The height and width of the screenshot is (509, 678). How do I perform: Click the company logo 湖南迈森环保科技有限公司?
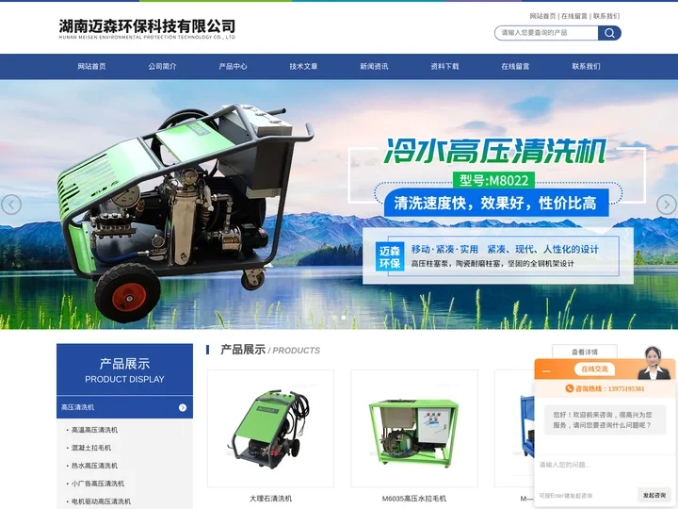click(147, 28)
